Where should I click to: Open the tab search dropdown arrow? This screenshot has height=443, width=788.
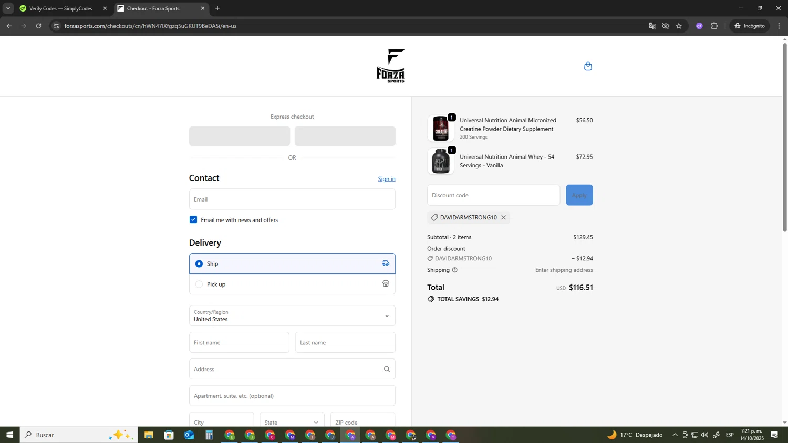8,8
